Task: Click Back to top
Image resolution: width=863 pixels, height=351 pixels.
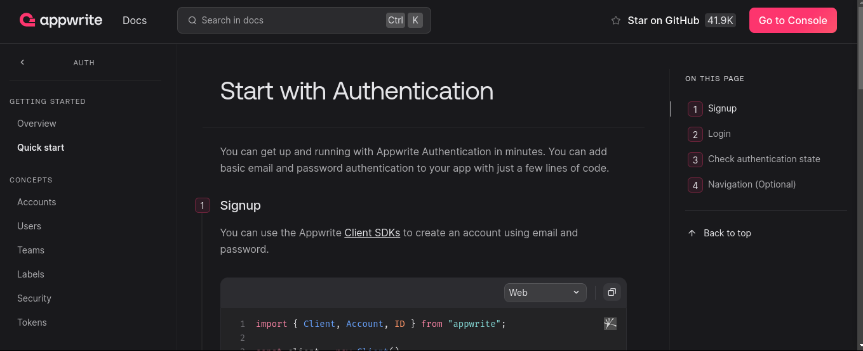Action: click(727, 233)
